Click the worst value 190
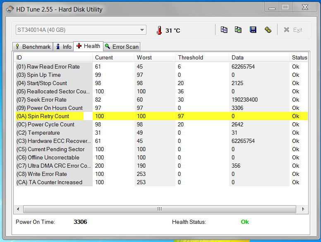This screenshot has width=321, height=242. [x=141, y=166]
